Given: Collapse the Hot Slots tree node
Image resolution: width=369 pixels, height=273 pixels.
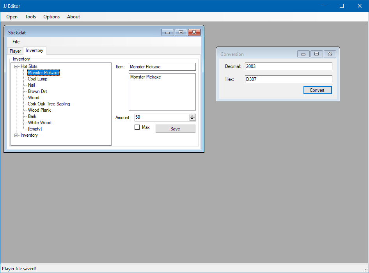Looking at the screenshot, I should point(16,66).
